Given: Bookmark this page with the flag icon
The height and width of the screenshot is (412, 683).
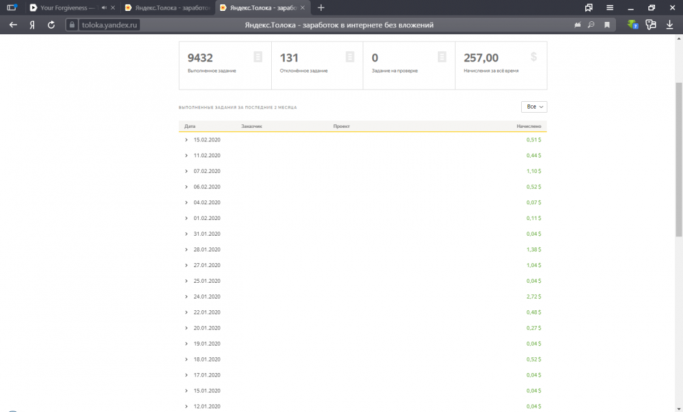Looking at the screenshot, I should [x=607, y=25].
